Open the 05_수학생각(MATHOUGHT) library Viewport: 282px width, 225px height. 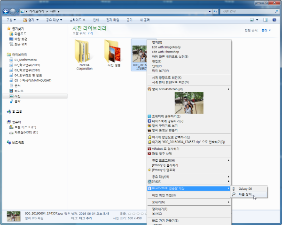pos(33,80)
